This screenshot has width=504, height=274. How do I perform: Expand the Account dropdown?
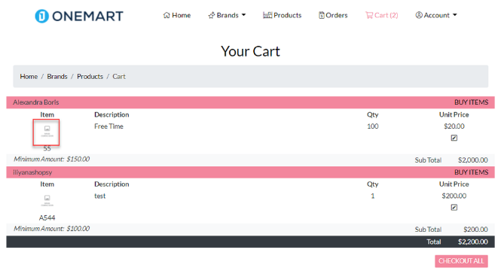tap(436, 15)
